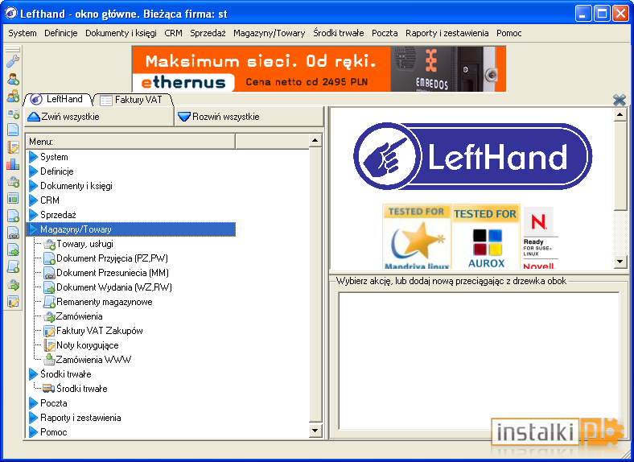
Task: Click the basket with green arrow toolbar icon
Action: 13,284
